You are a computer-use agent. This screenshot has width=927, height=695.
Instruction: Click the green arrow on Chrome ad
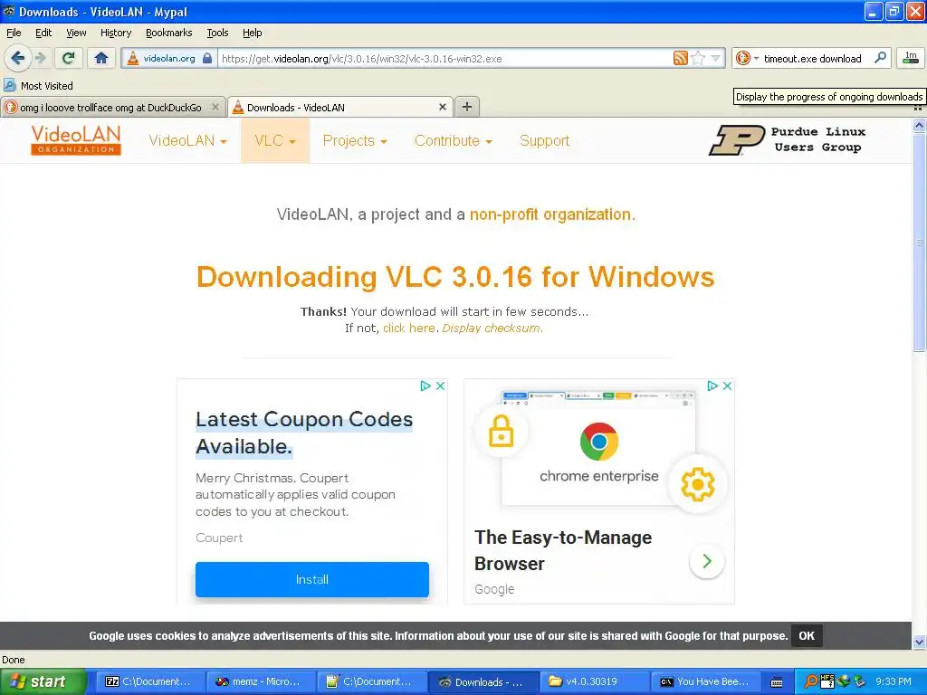(x=706, y=561)
